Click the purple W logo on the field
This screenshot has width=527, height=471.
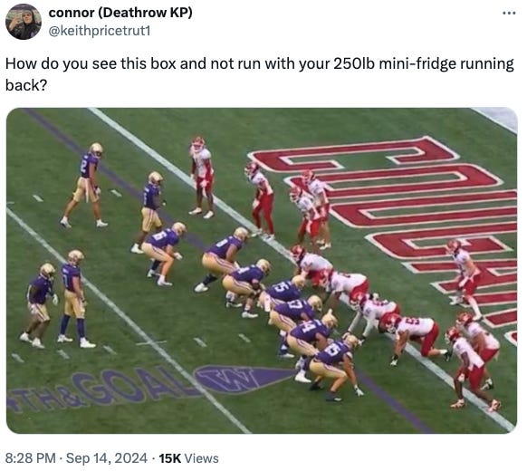tap(245, 380)
